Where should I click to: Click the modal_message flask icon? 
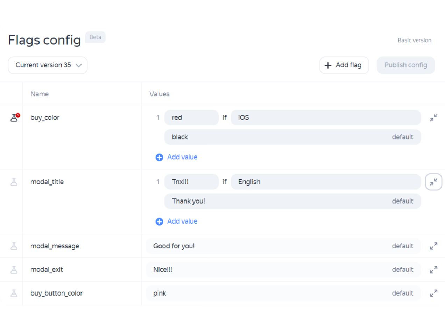(14, 246)
